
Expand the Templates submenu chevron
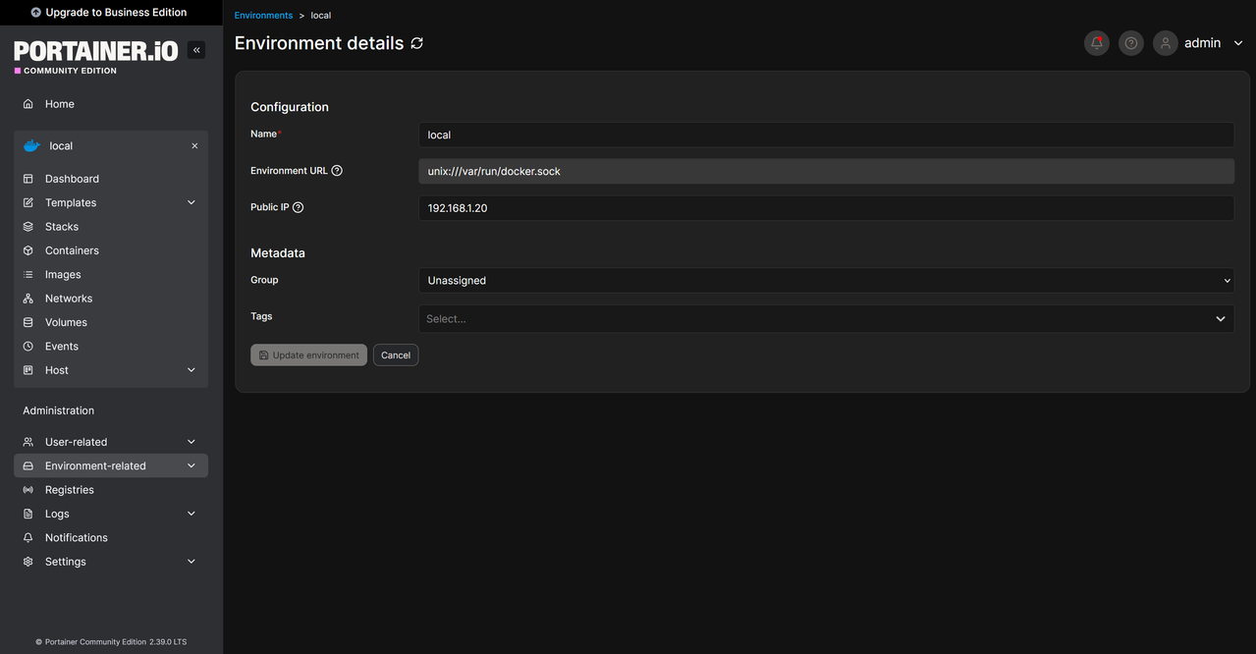(x=191, y=202)
